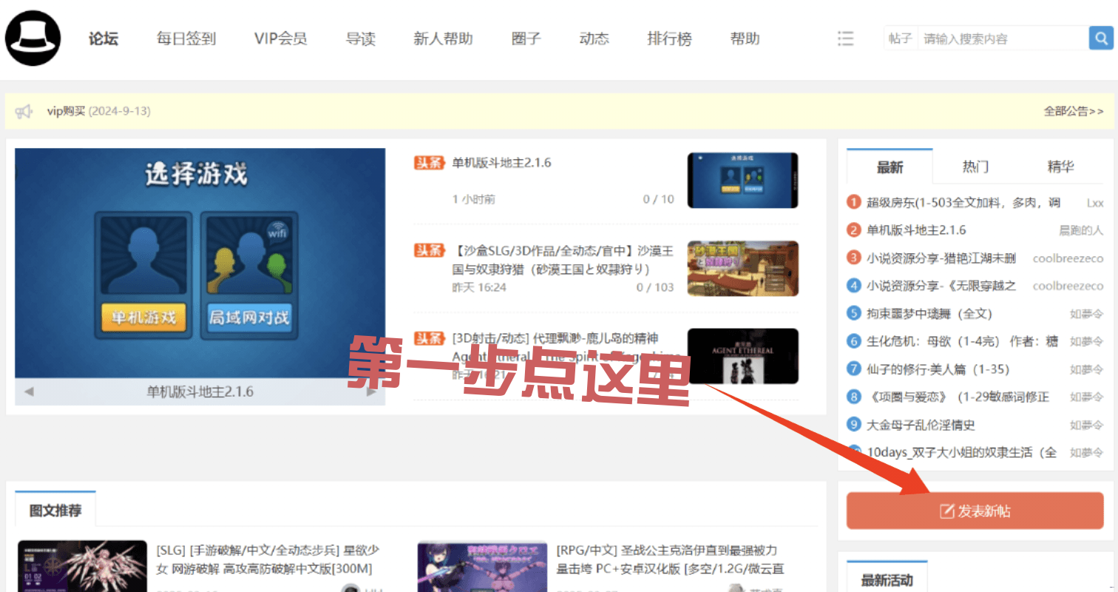This screenshot has width=1118, height=592.
Task: Click the megaphone announcement icon
Action: tap(24, 112)
